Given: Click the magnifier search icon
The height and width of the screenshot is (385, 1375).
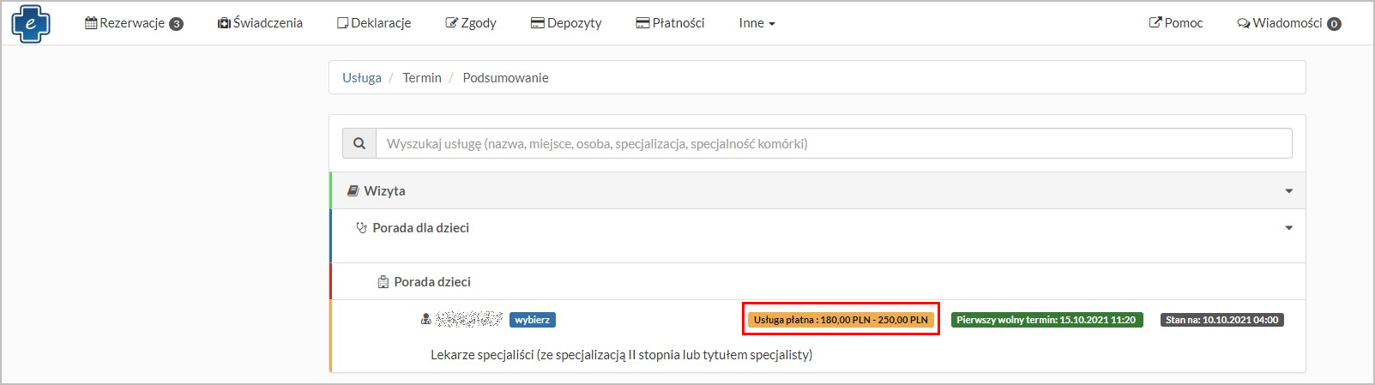Looking at the screenshot, I should pos(359,143).
